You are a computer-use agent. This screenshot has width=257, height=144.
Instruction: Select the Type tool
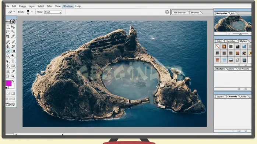click(13, 61)
